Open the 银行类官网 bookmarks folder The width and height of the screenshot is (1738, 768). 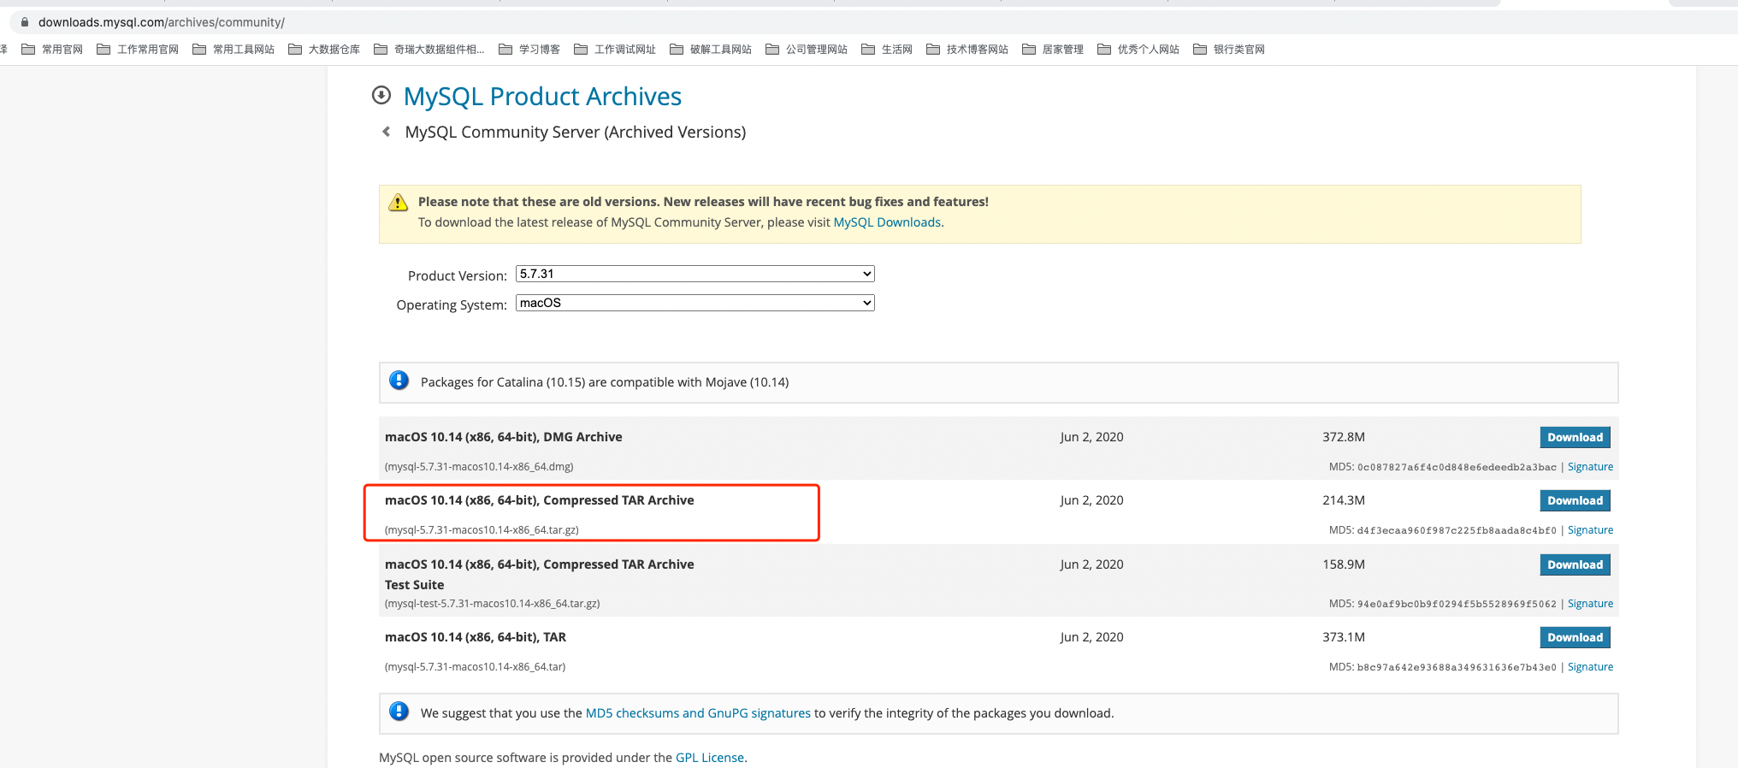coord(1229,50)
